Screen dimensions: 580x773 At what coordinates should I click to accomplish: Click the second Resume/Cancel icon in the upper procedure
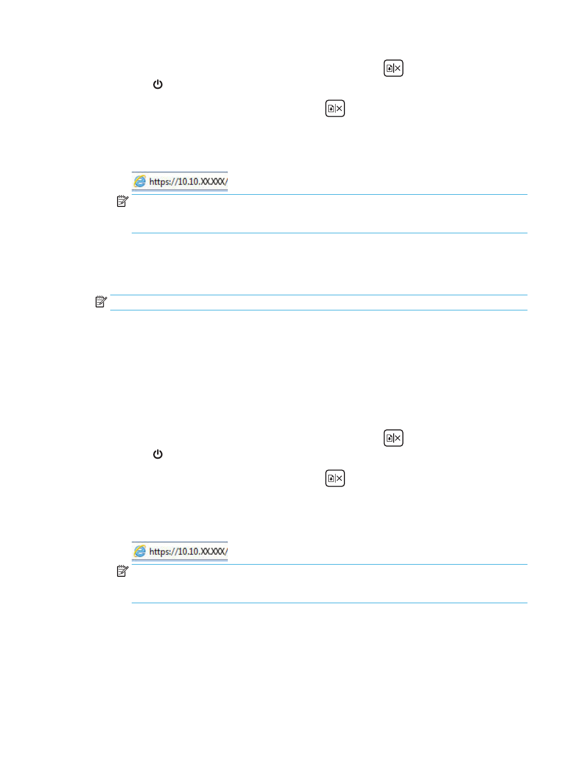click(335, 108)
